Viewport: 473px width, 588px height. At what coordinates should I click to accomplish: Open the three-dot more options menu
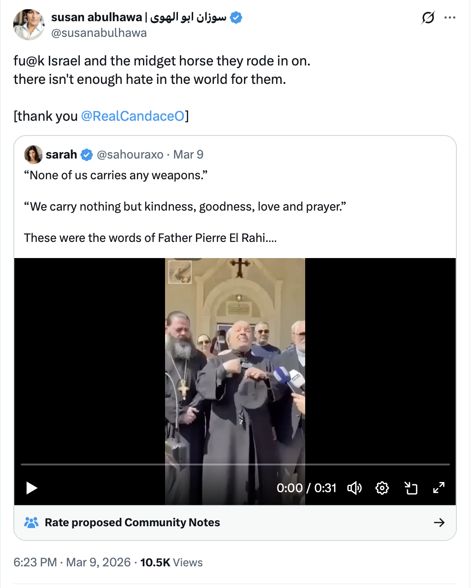click(450, 18)
